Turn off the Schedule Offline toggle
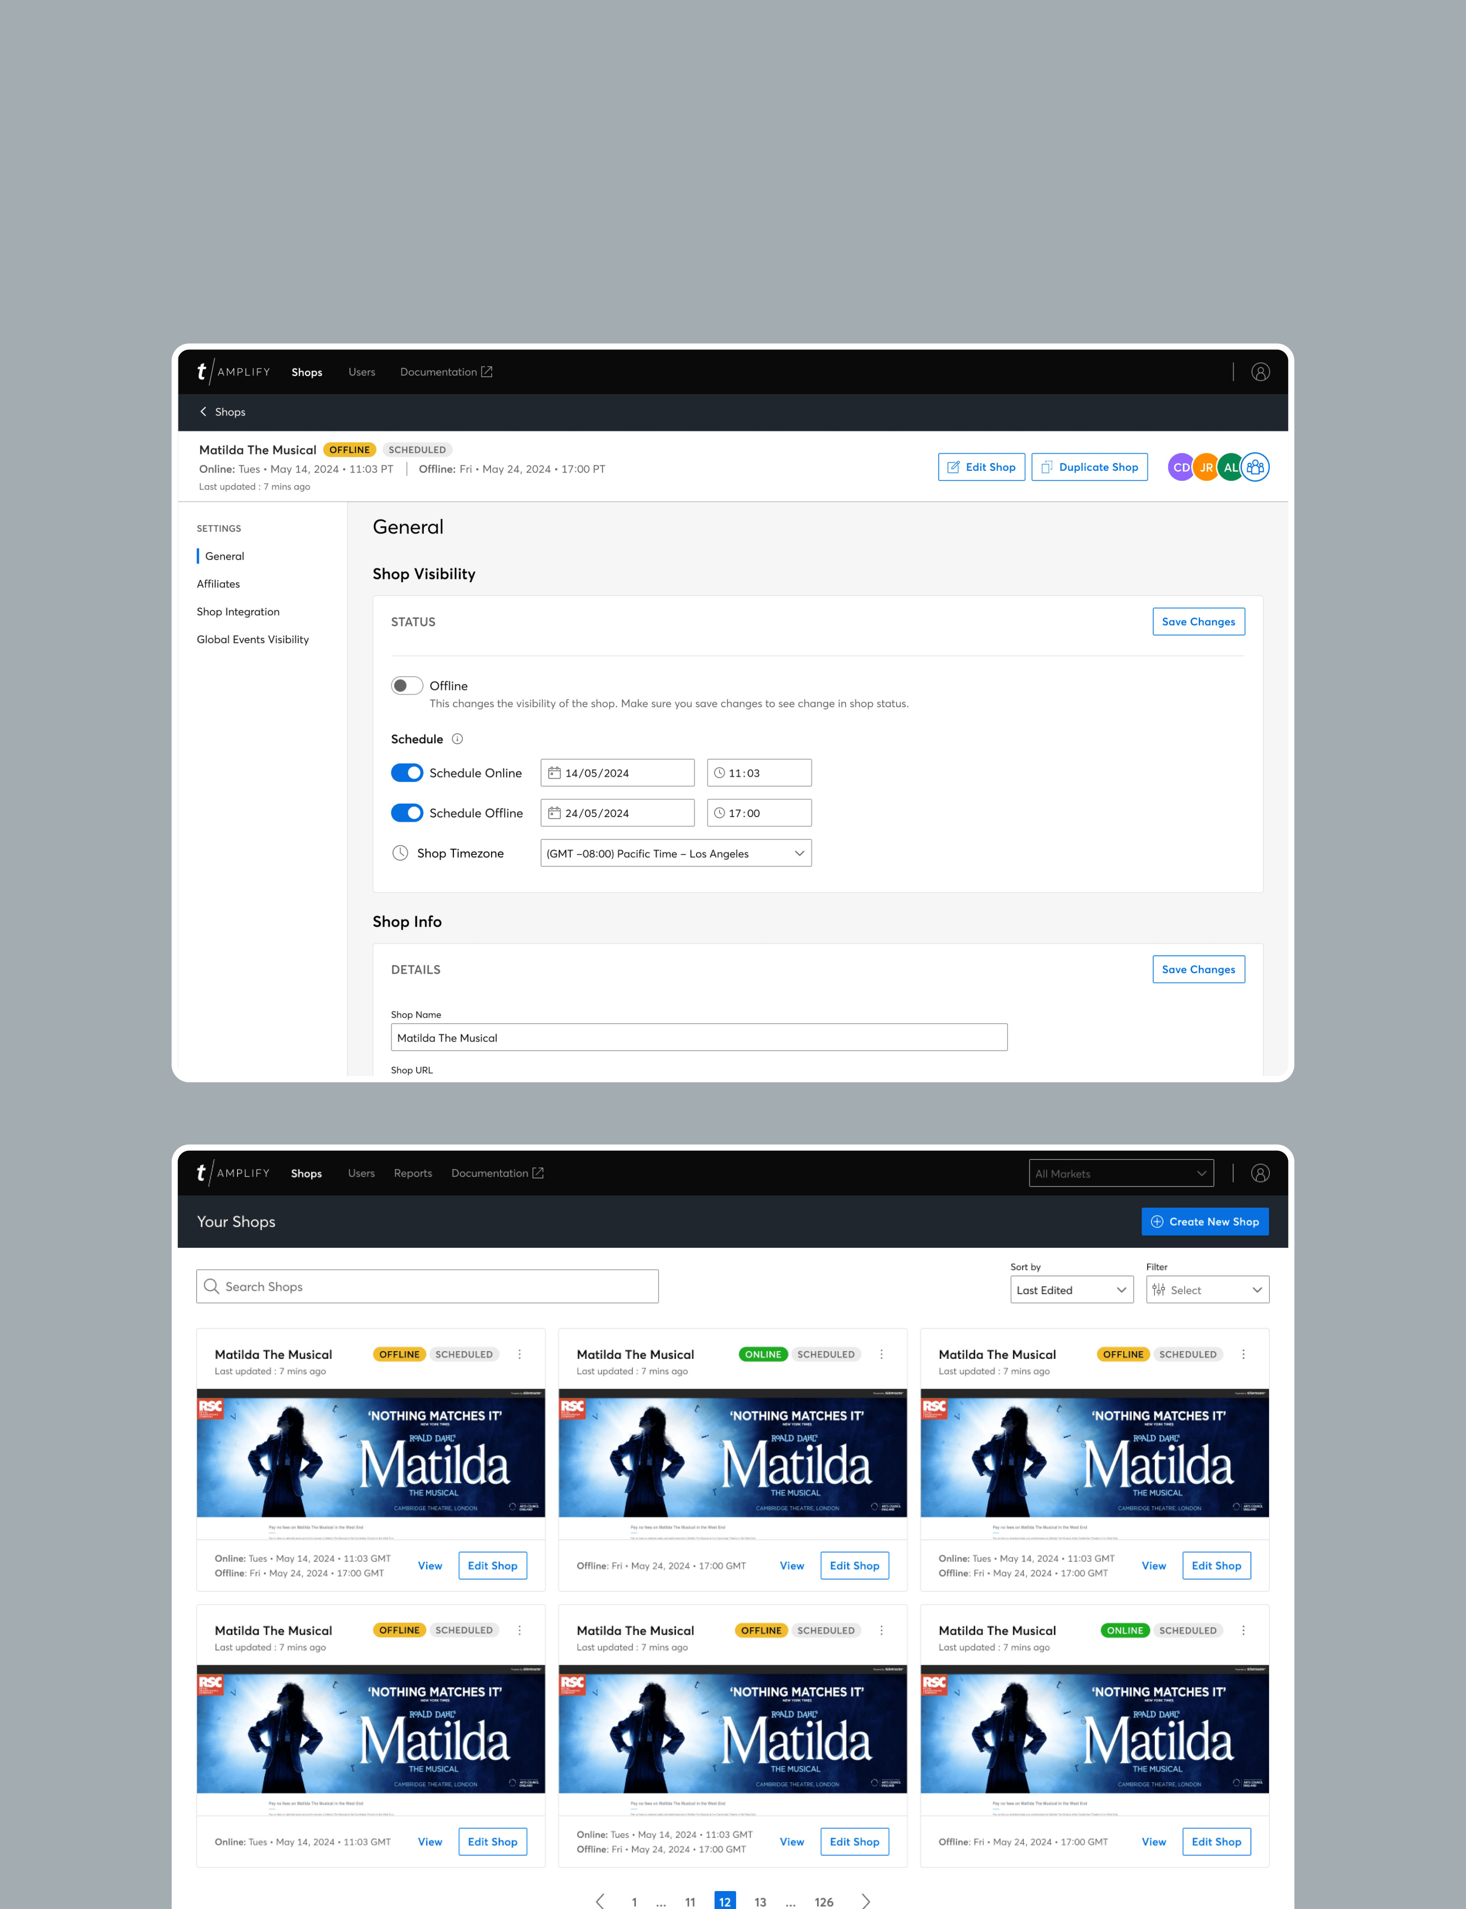The image size is (1466, 1909). tap(407, 812)
